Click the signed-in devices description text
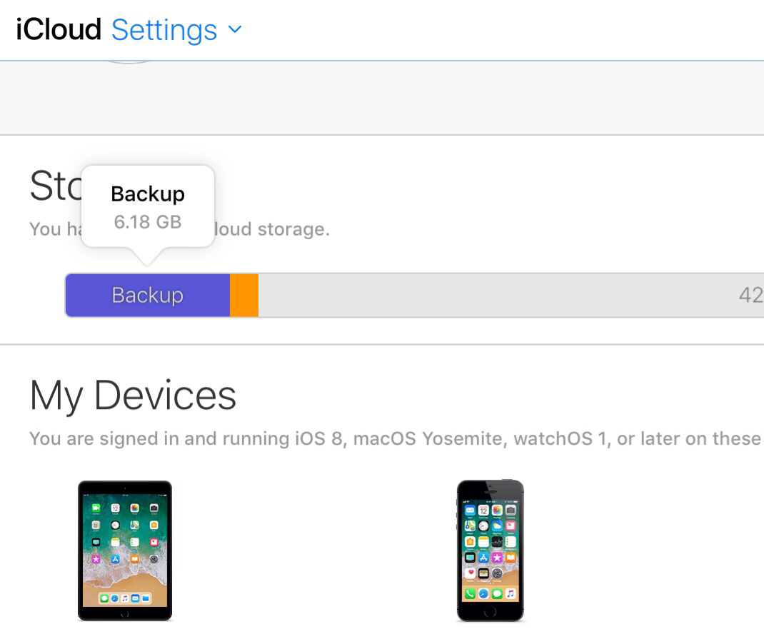764x629 pixels. coord(393,438)
